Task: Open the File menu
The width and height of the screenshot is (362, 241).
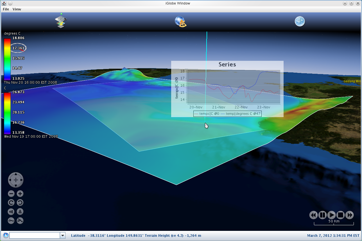Action: [x=6, y=9]
